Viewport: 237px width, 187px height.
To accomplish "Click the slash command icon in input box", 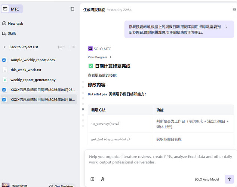I will coord(92,179).
